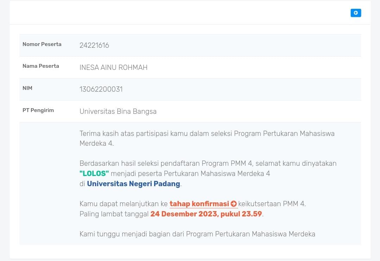Open the tahap konfirmasi link

(x=203, y=204)
